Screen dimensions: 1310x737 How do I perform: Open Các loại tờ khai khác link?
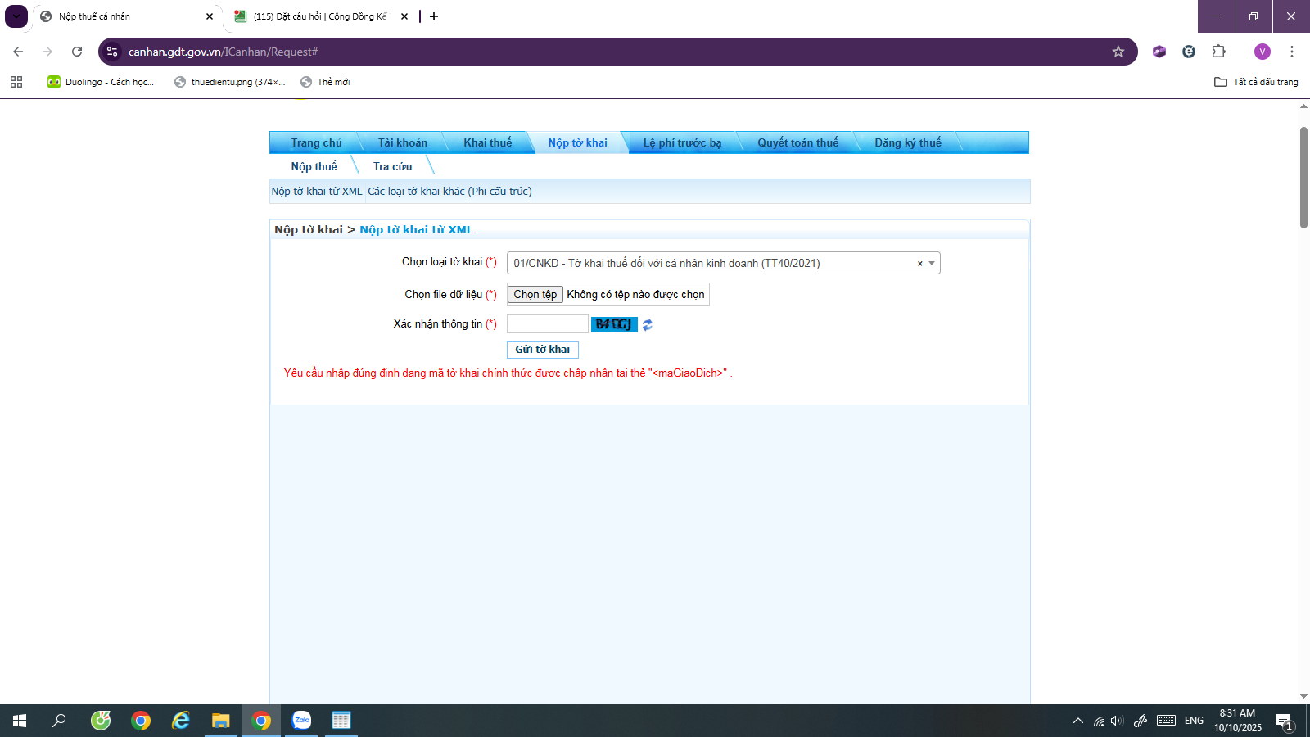coord(449,192)
